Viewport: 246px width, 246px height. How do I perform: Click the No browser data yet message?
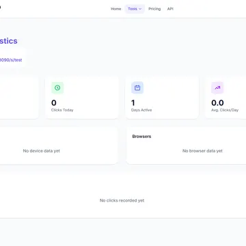point(202,151)
